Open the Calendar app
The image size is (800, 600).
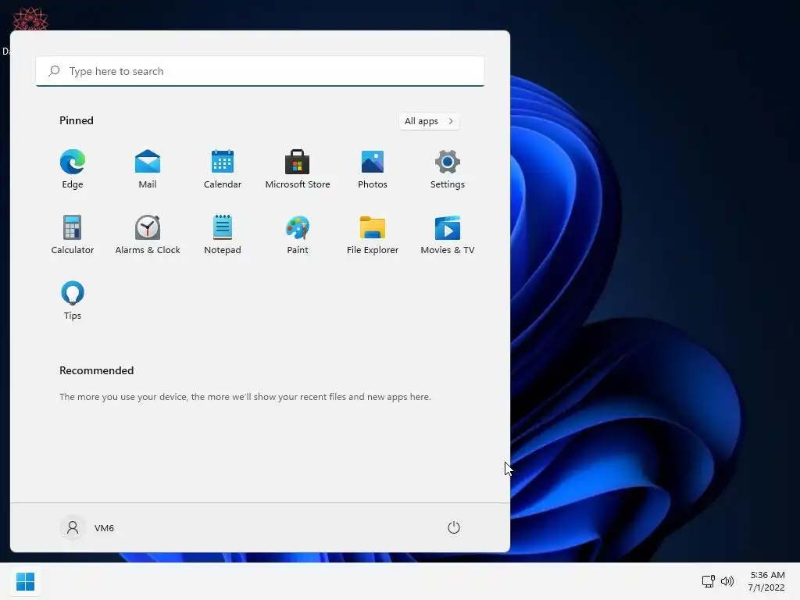click(x=223, y=170)
